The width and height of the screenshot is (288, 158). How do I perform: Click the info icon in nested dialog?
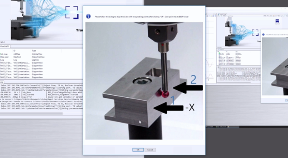(x=263, y=35)
